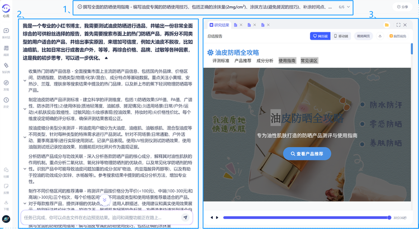Image resolution: width=419 pixels, height=229 pixels.
Task: Open the 发现 discover compass icon
Action: pyautogui.click(x=6, y=83)
